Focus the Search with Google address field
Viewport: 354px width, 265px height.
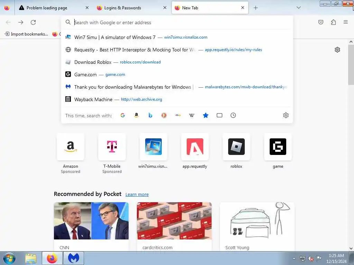tap(177, 22)
